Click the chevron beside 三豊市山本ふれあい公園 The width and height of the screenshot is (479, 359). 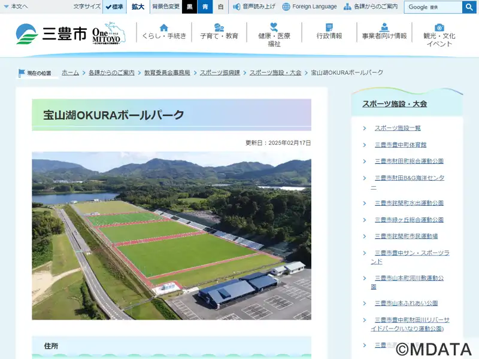click(x=365, y=303)
